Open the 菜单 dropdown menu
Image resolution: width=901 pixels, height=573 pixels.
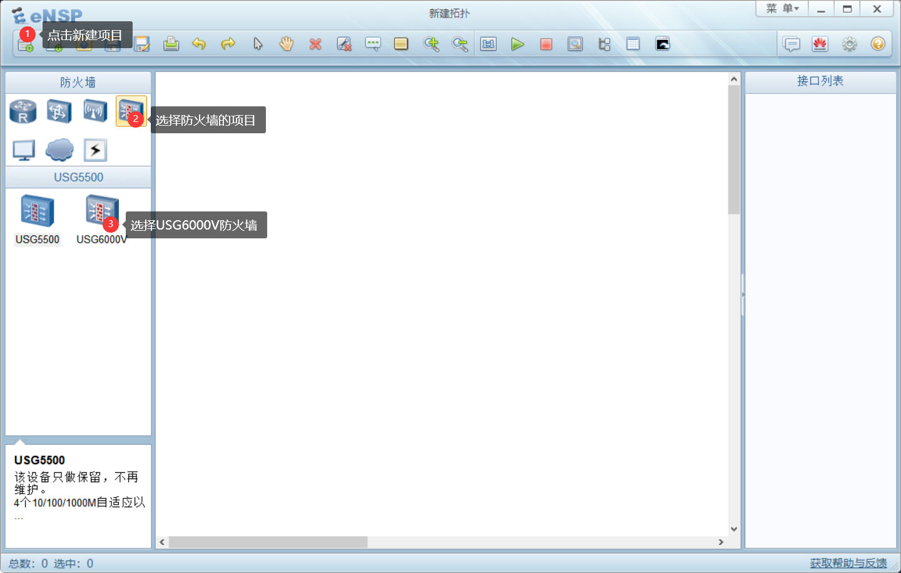782,9
